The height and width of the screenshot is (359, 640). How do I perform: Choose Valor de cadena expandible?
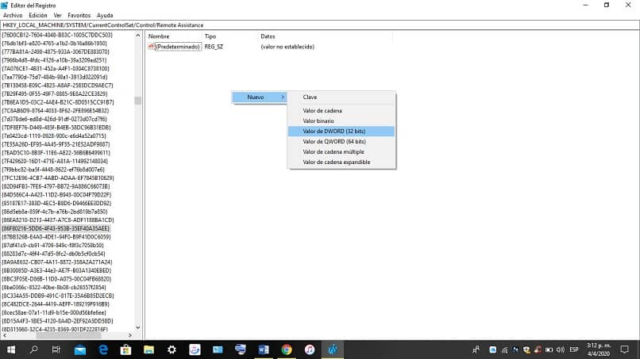341,162
